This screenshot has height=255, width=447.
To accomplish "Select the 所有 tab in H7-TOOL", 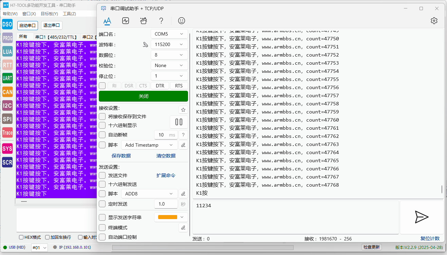I will [x=23, y=37].
